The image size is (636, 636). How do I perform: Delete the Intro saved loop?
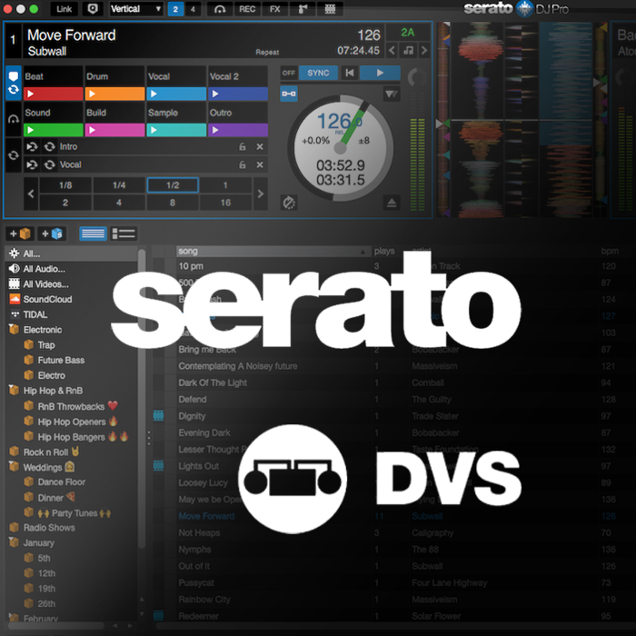pyautogui.click(x=260, y=147)
